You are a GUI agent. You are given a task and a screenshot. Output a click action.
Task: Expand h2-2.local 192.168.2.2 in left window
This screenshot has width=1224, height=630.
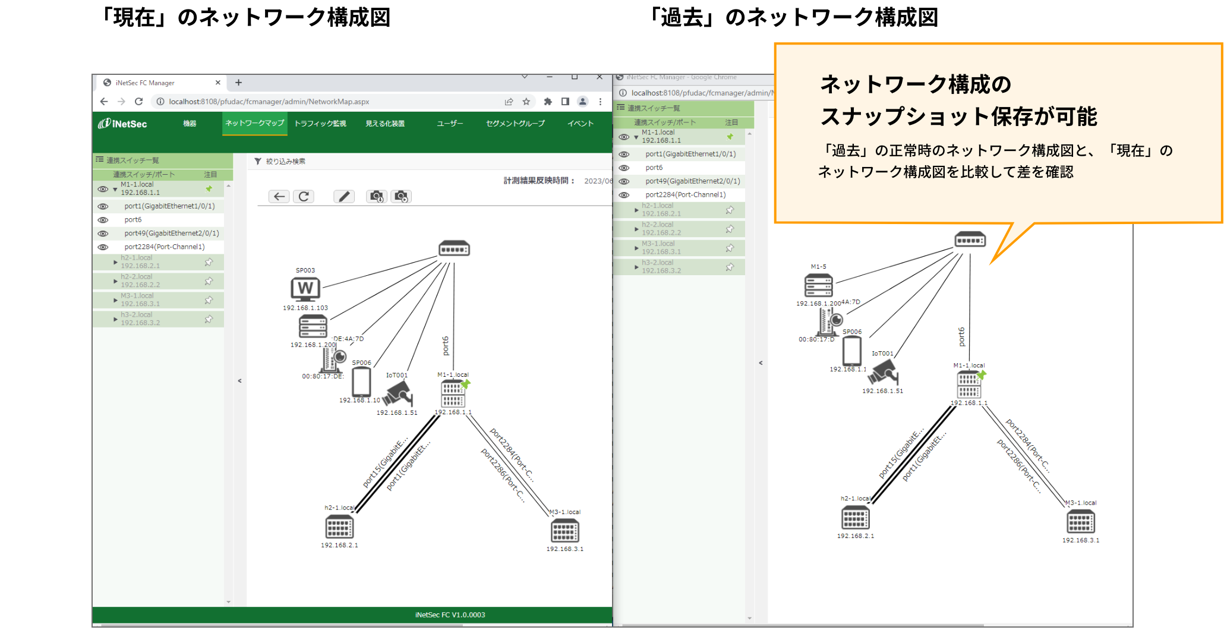[x=115, y=281]
